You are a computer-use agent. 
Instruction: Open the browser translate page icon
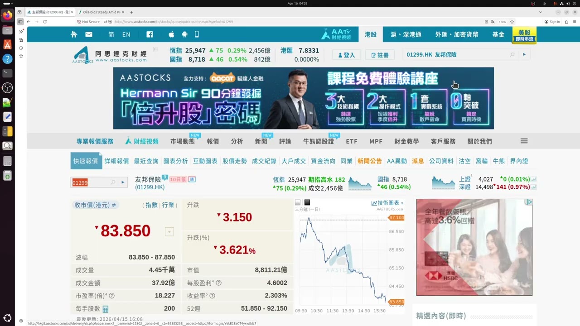[x=493, y=22]
